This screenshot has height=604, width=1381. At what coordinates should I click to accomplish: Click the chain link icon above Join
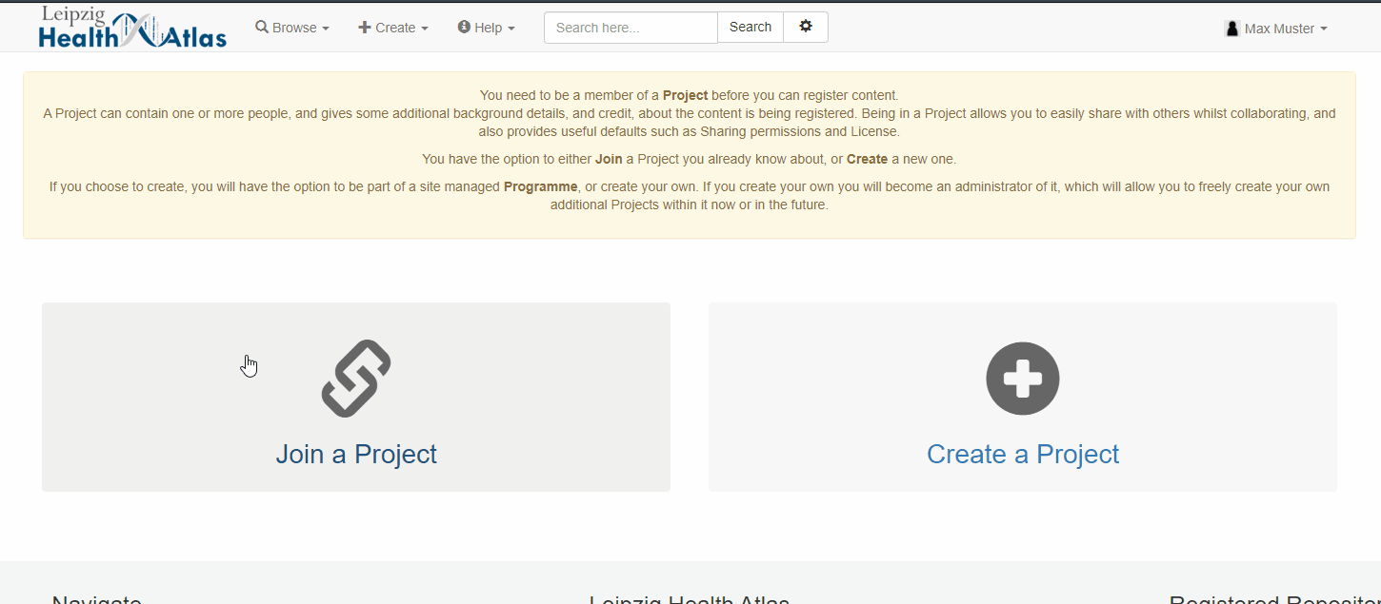tap(356, 379)
